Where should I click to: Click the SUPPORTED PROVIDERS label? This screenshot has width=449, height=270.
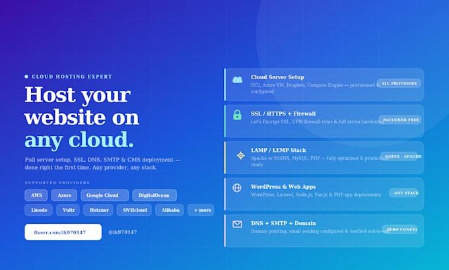[x=57, y=183]
